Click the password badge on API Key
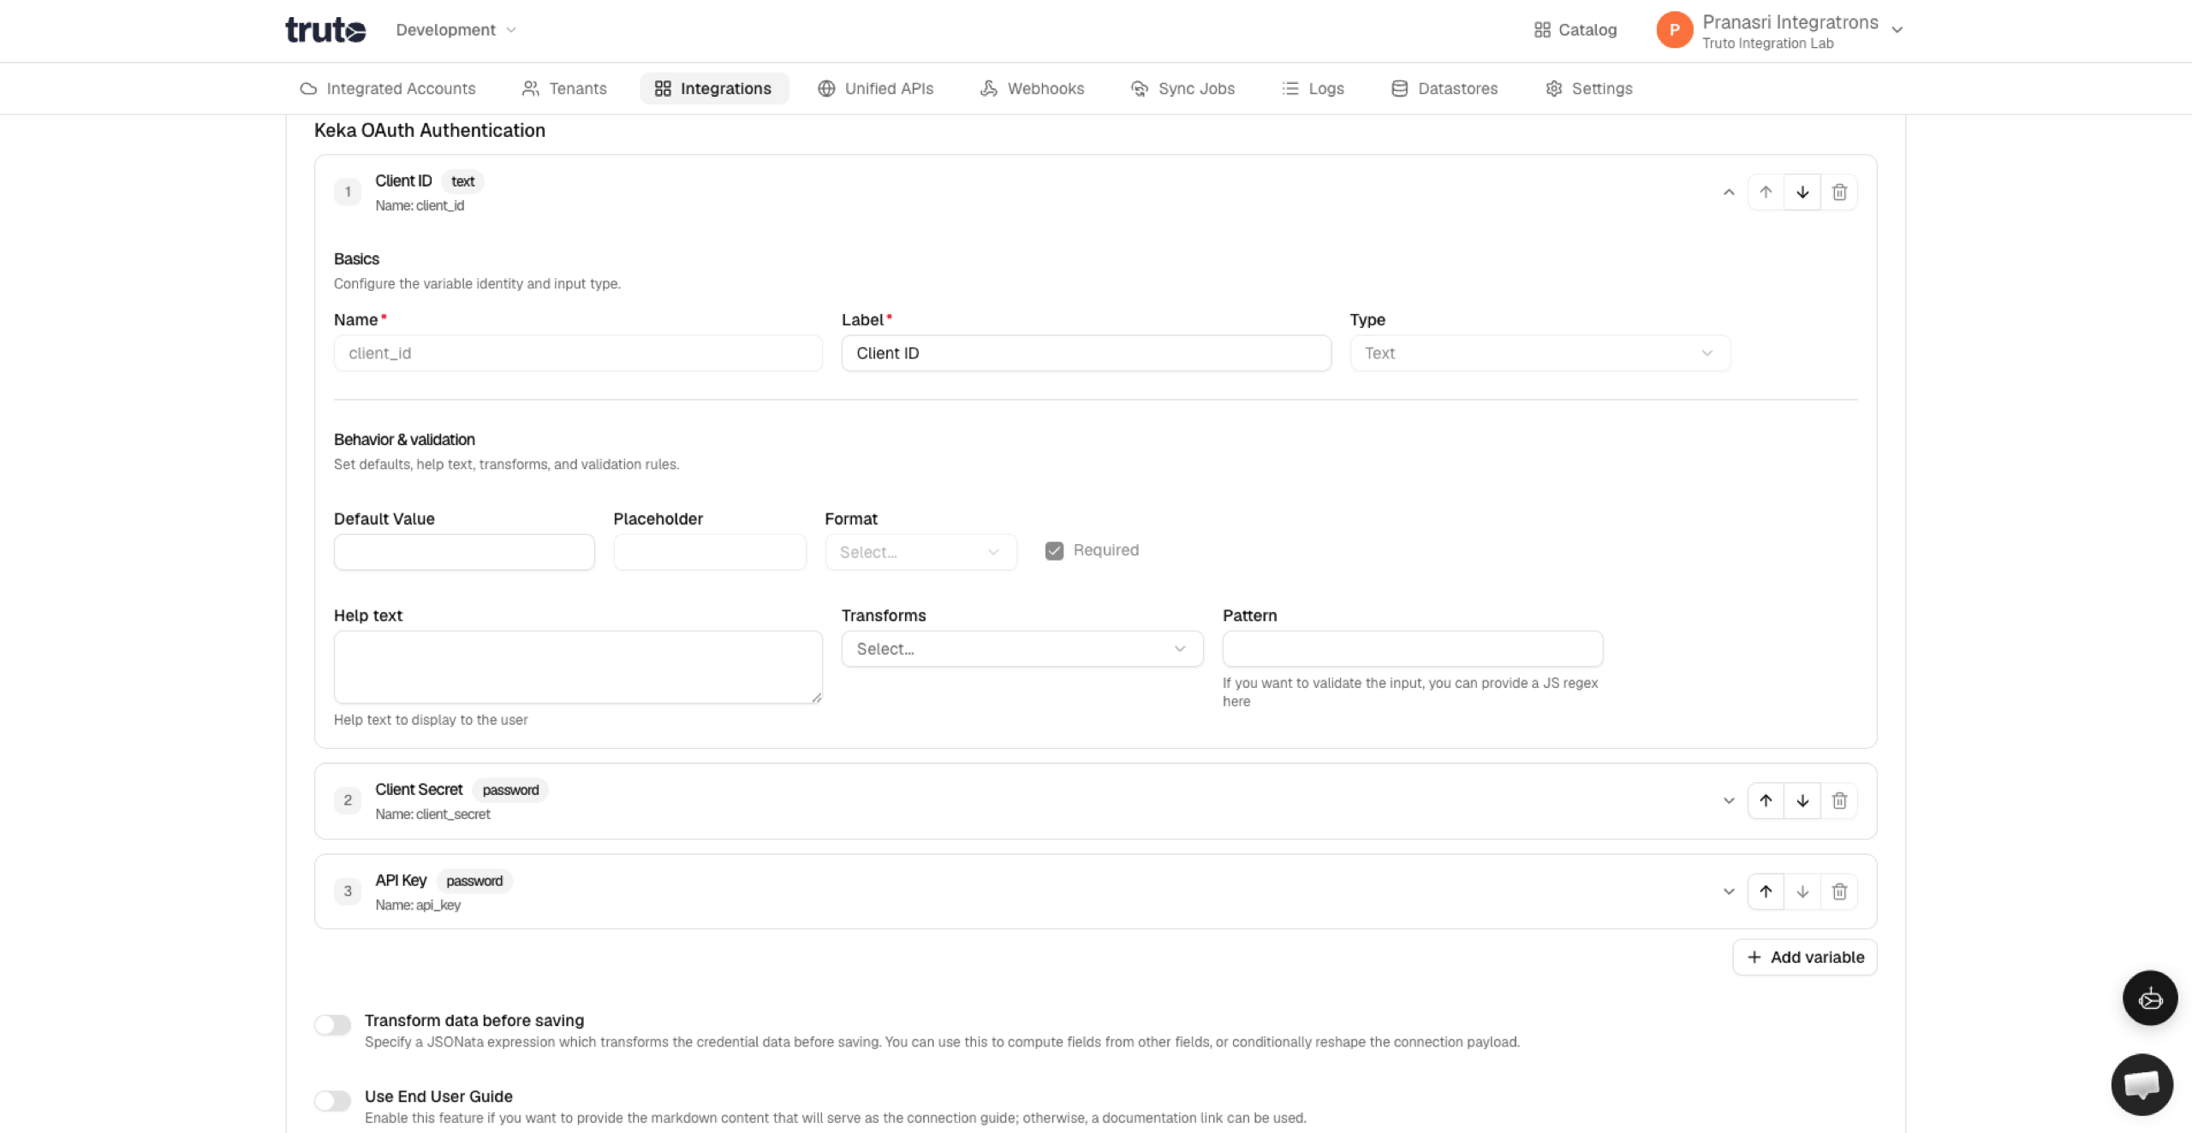The height and width of the screenshot is (1133, 2192). tap(474, 881)
